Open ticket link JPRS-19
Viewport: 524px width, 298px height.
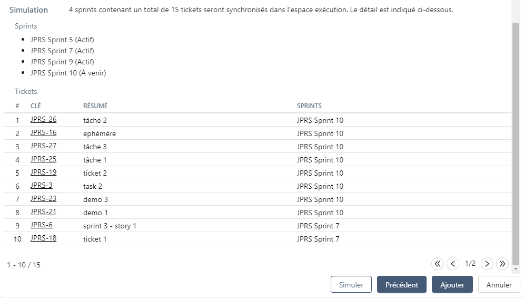tap(43, 172)
